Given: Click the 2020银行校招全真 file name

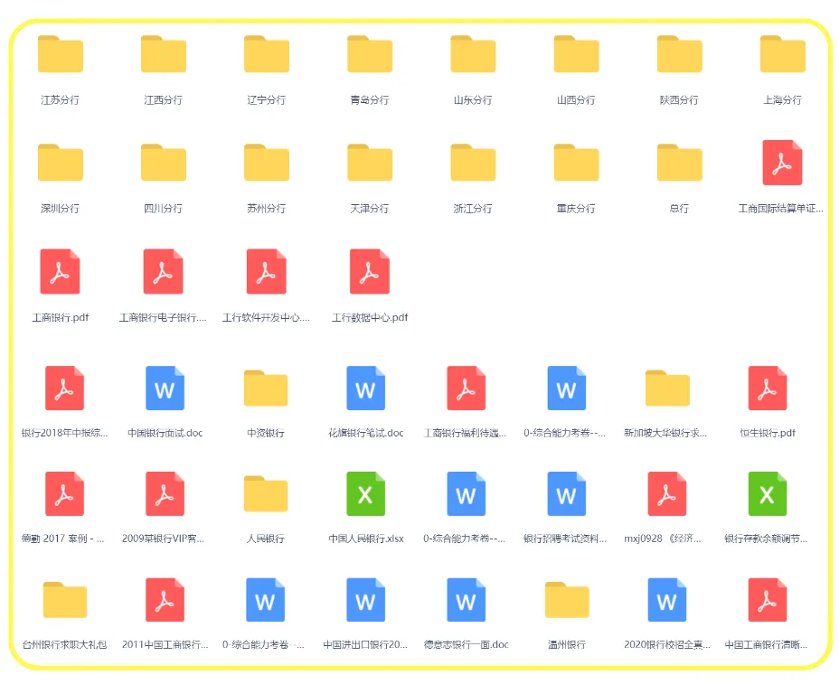Looking at the screenshot, I should [x=667, y=645].
